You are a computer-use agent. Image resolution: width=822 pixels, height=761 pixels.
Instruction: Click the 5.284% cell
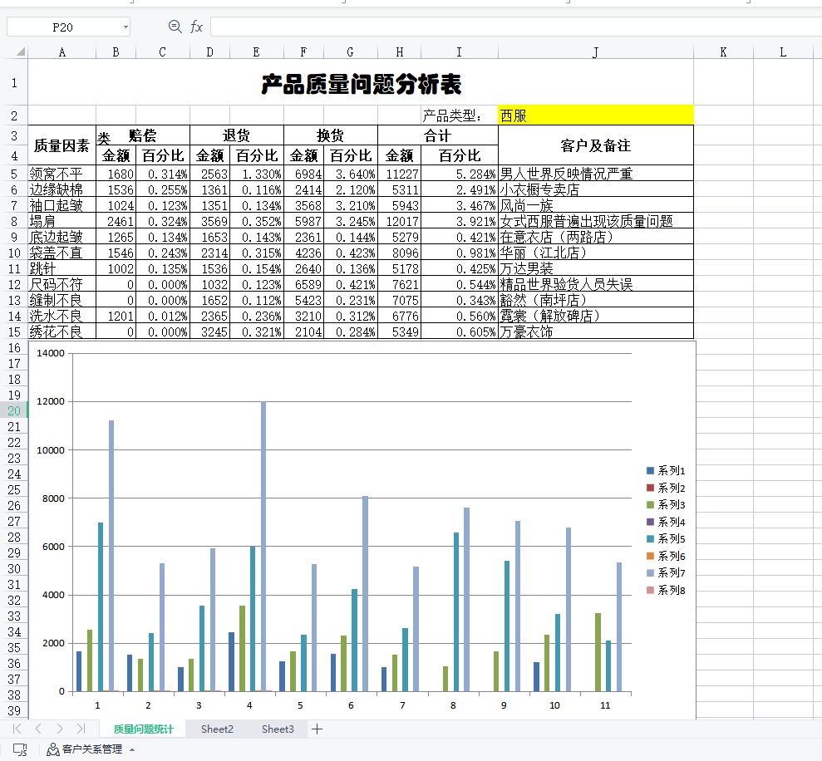(460, 174)
